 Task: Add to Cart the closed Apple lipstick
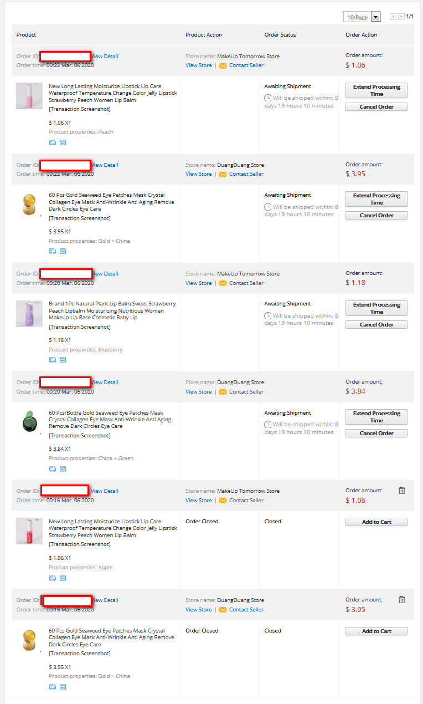coord(376,522)
